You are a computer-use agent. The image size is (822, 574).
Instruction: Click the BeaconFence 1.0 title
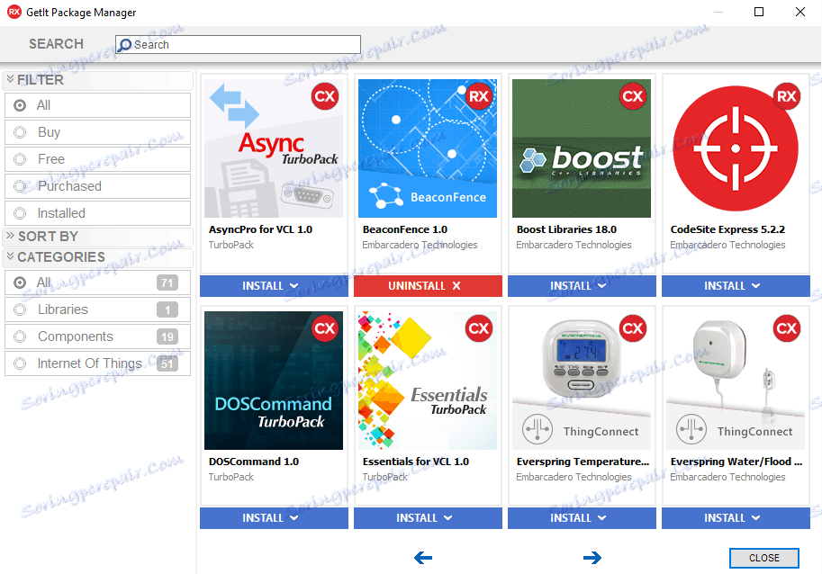405,229
